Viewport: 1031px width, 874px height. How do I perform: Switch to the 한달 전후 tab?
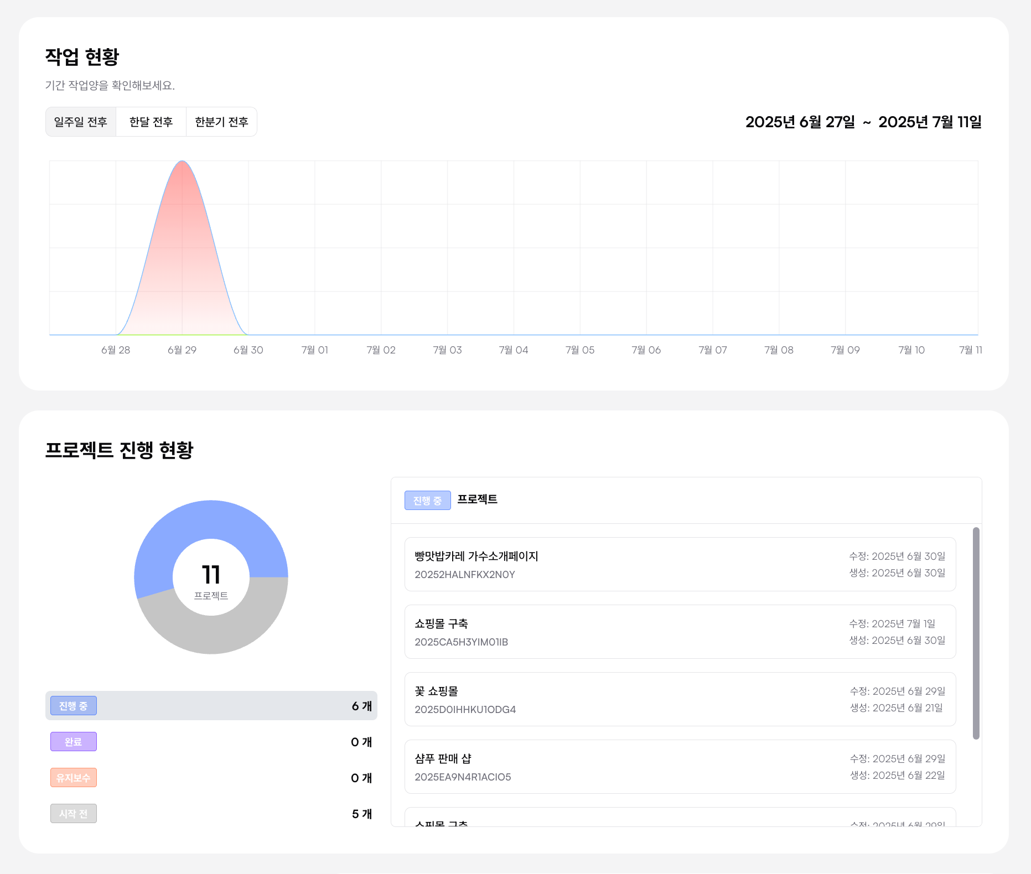(151, 122)
